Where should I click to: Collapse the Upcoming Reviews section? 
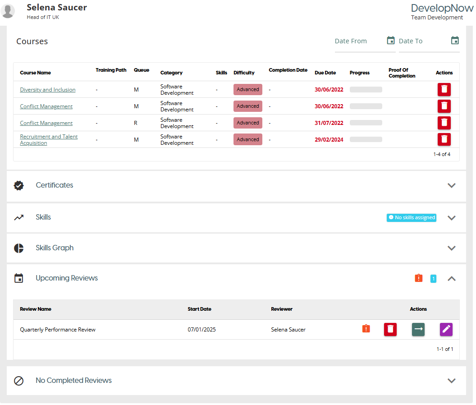451,279
